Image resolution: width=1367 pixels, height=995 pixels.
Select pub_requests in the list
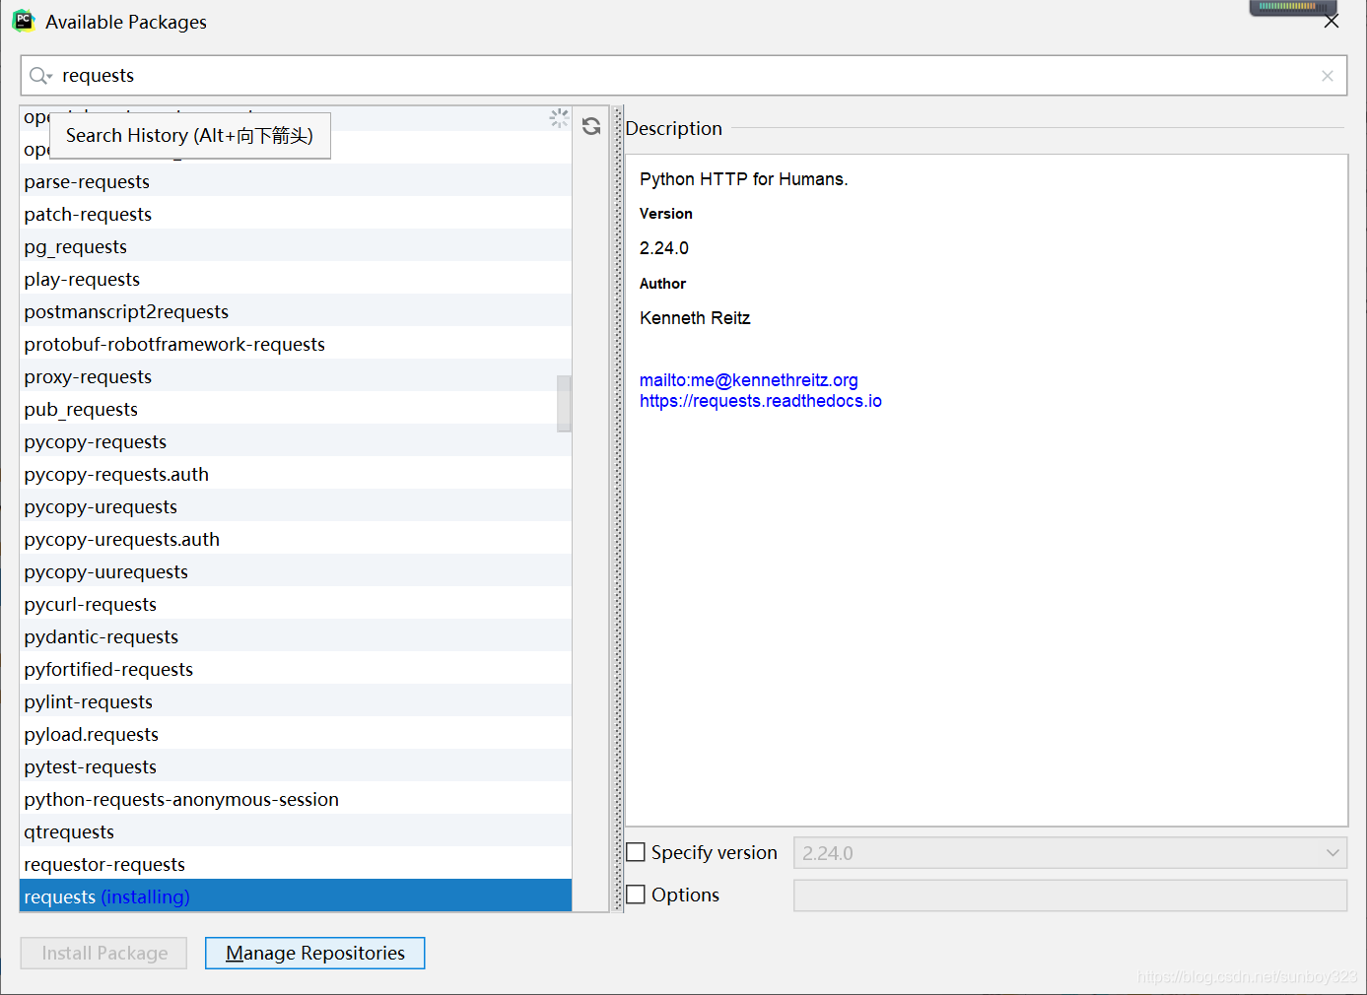pyautogui.click(x=296, y=409)
